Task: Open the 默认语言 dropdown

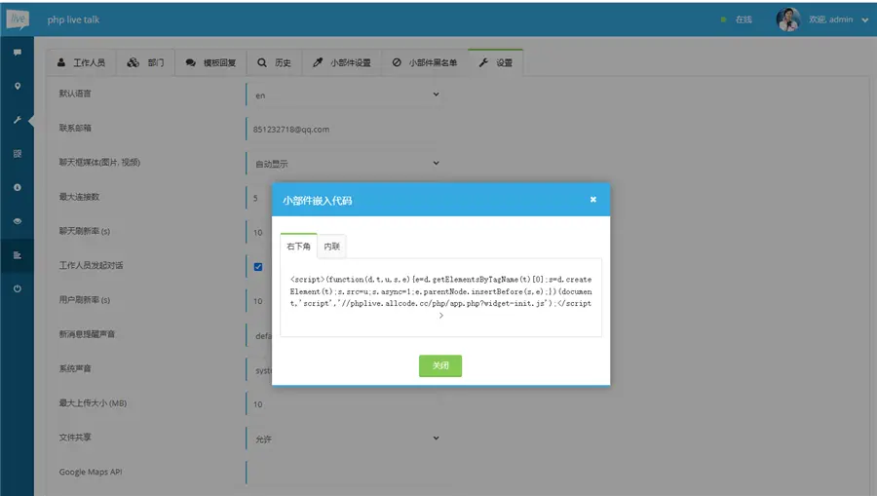Action: [x=344, y=95]
